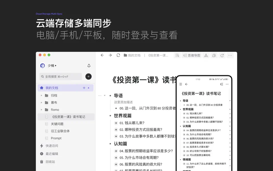Go back with the left arrow
Viewport: 273px width, 171px height.
point(102,55)
